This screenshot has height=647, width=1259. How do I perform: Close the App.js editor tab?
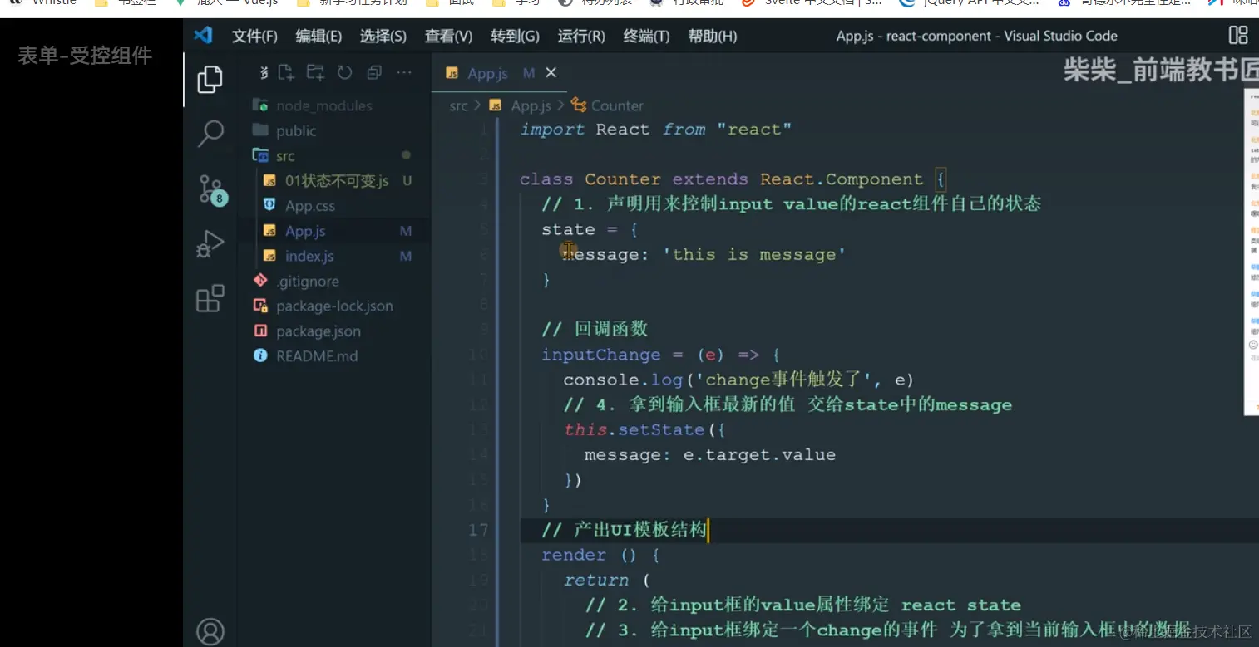click(551, 73)
